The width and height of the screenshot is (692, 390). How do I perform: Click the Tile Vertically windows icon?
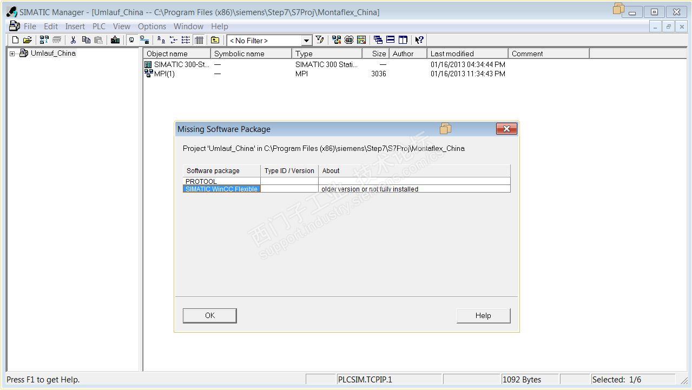(403, 40)
